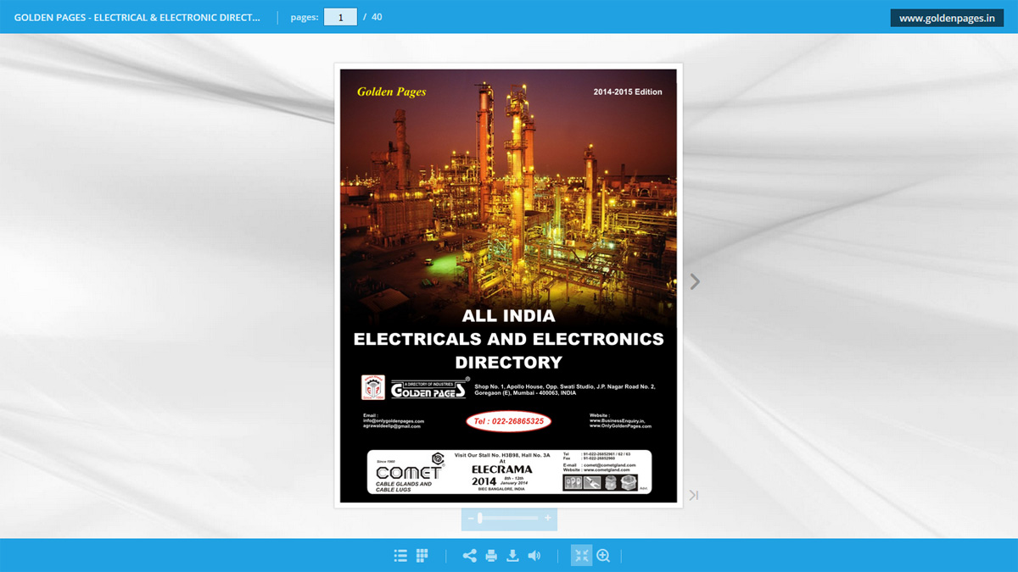The image size is (1018, 572).
Task: Click the "2014-2015 Edition" text on cover
Action: pos(628,92)
